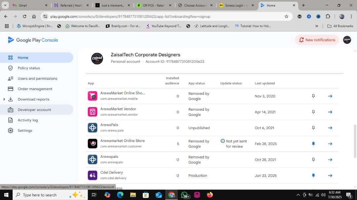Unpin the Arewamarket Online Store app
This screenshot has height=200, width=357.
(x=313, y=144)
